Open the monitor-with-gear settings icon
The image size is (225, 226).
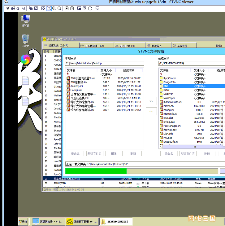[x=79, y=8]
